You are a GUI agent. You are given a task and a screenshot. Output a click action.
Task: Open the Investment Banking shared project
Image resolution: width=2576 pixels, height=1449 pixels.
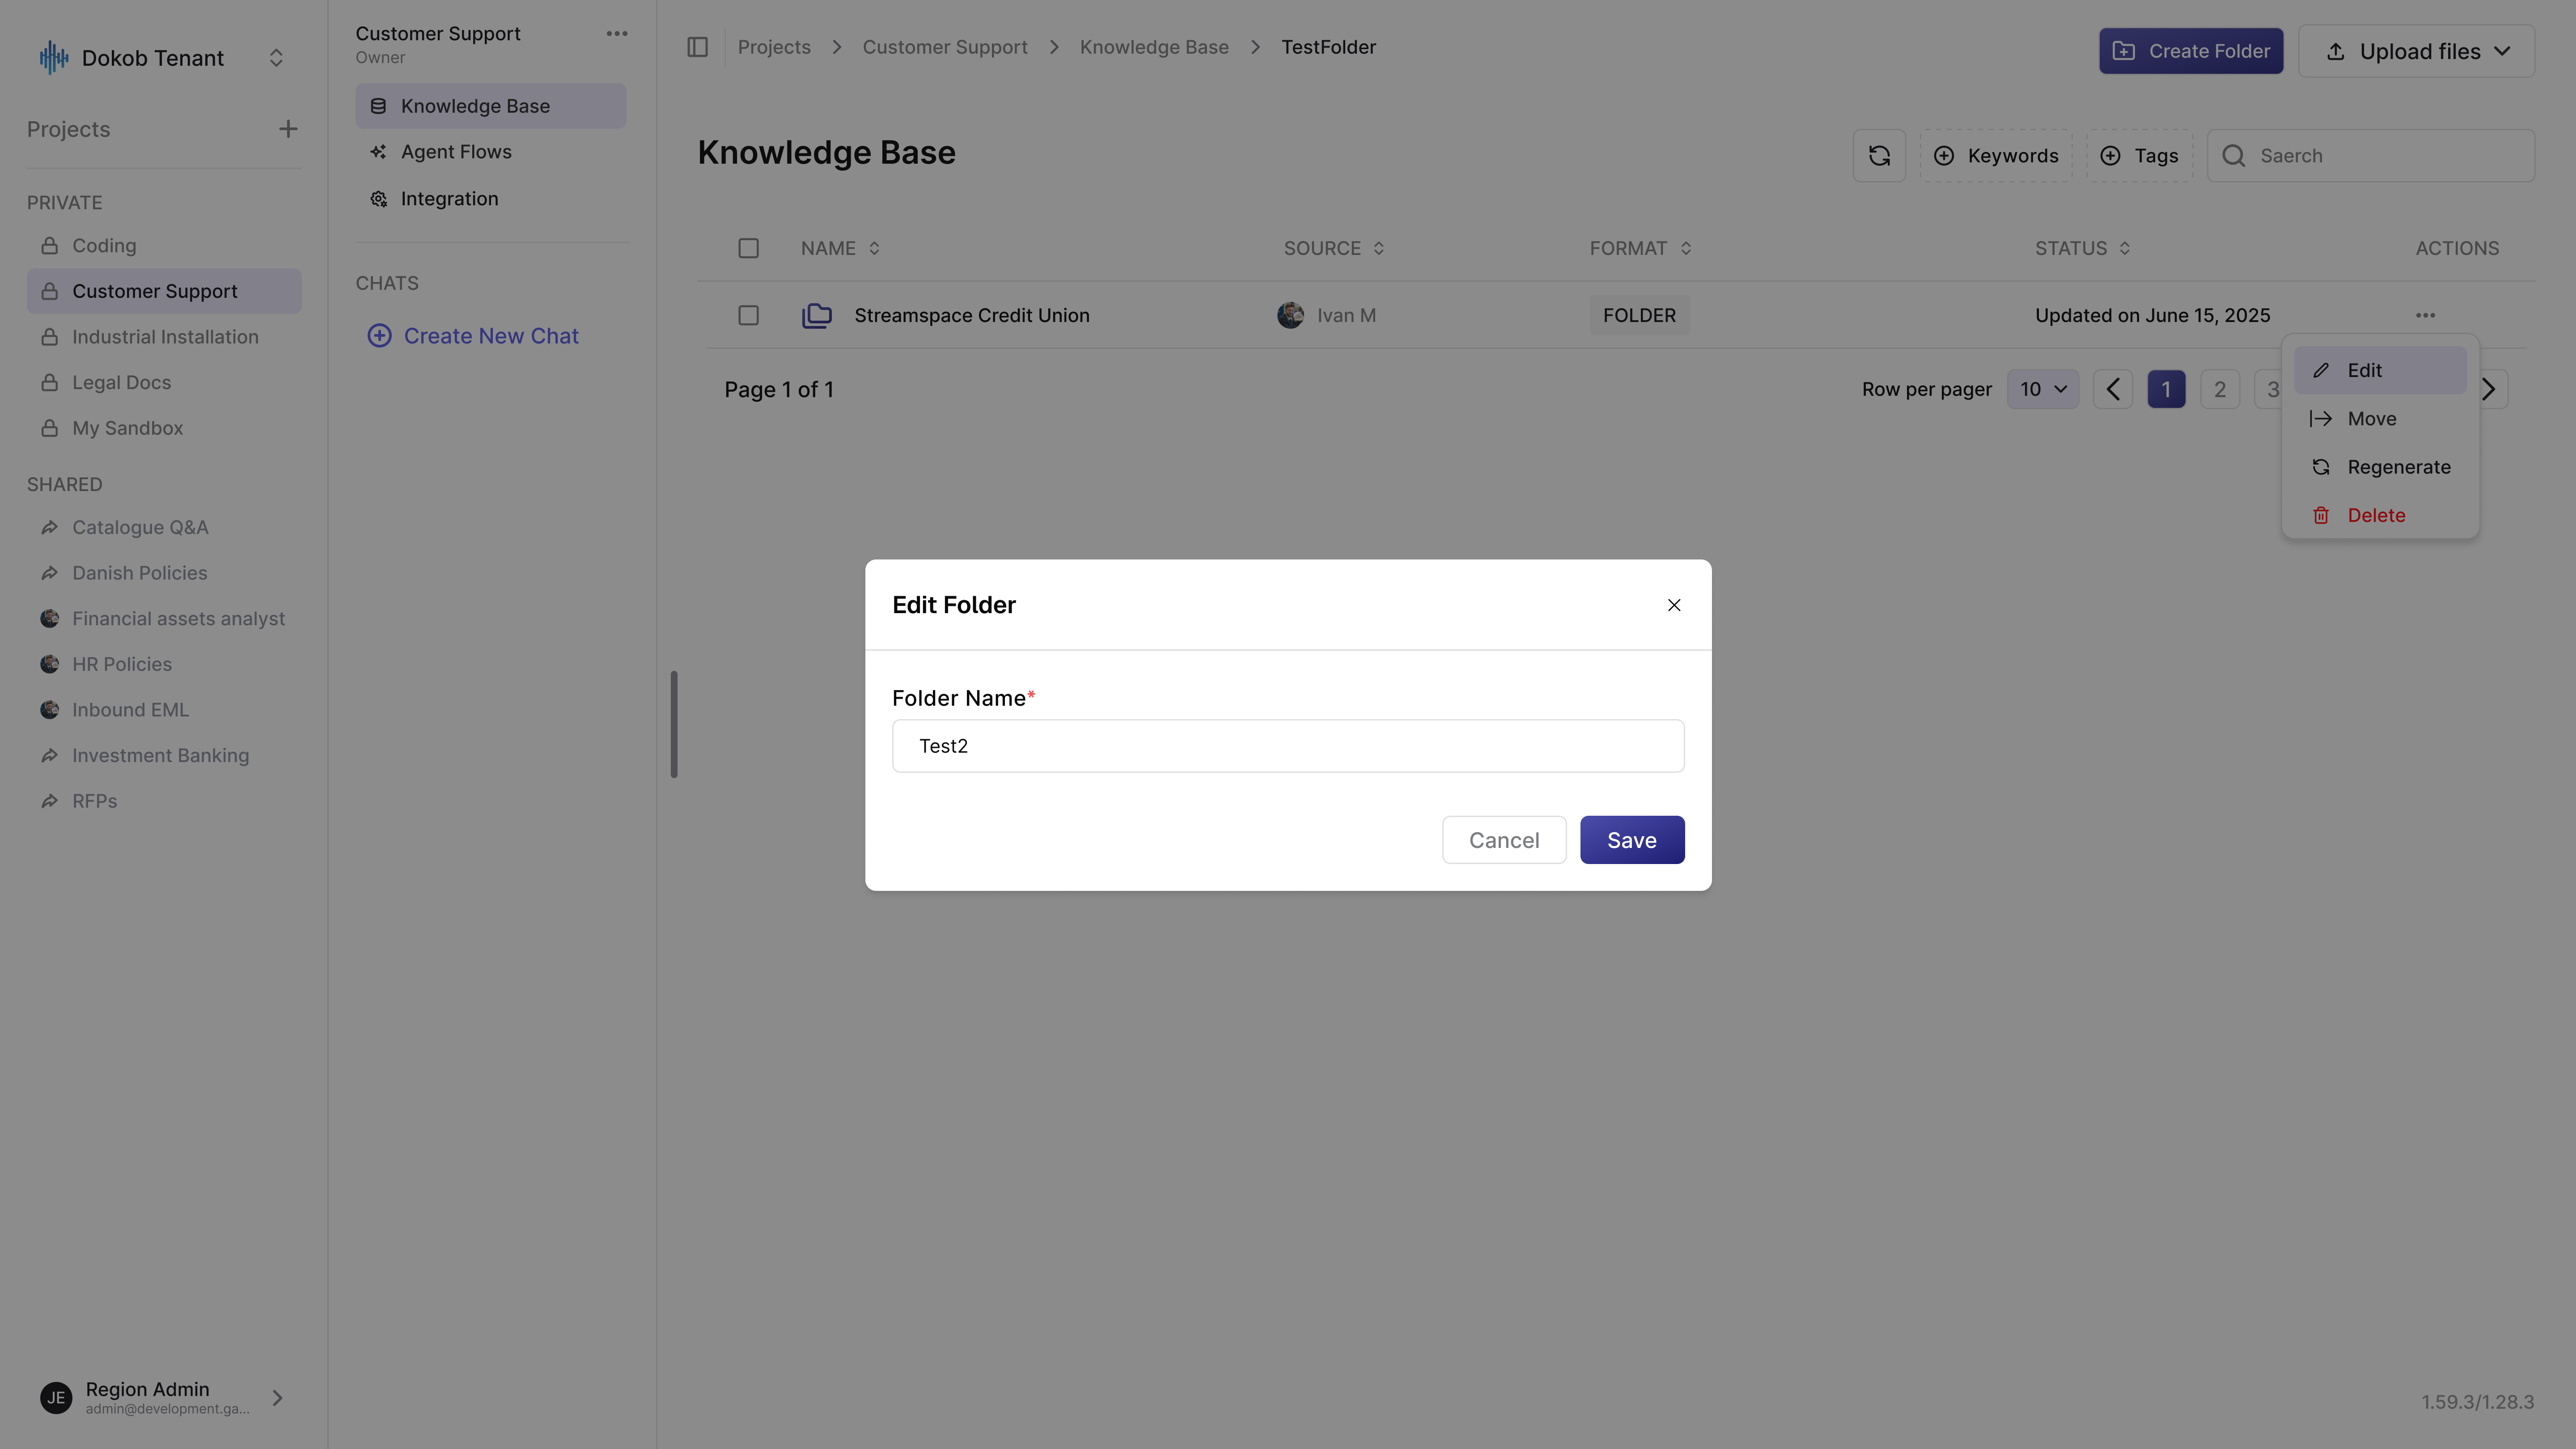164,756
